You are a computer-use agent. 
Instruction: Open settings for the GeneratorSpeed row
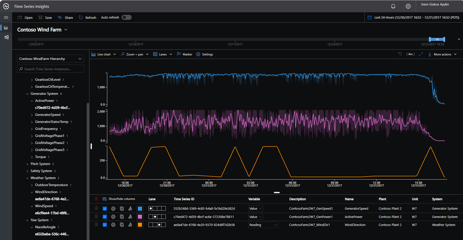[x=113, y=209]
